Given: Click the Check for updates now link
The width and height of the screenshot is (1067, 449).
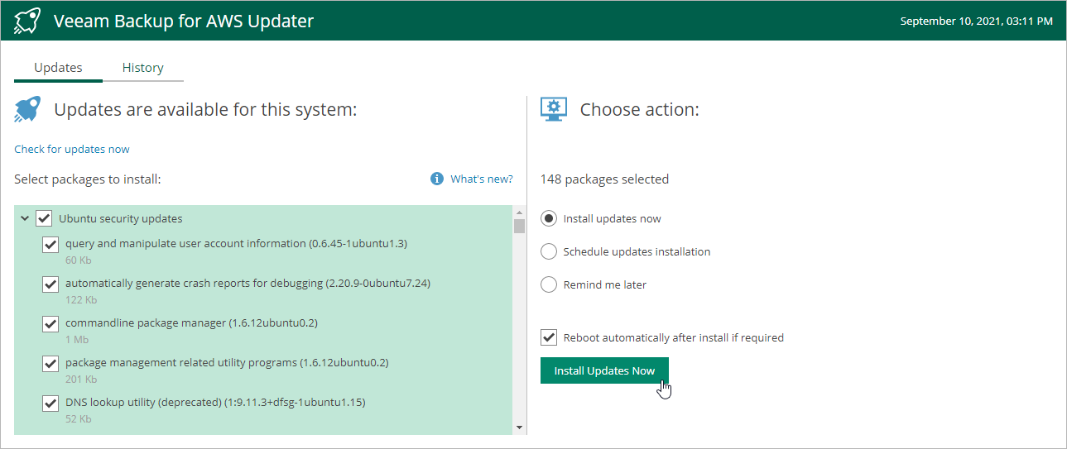Looking at the screenshot, I should tap(72, 150).
